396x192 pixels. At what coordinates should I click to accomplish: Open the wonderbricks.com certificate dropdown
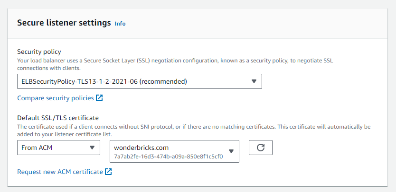click(x=175, y=151)
